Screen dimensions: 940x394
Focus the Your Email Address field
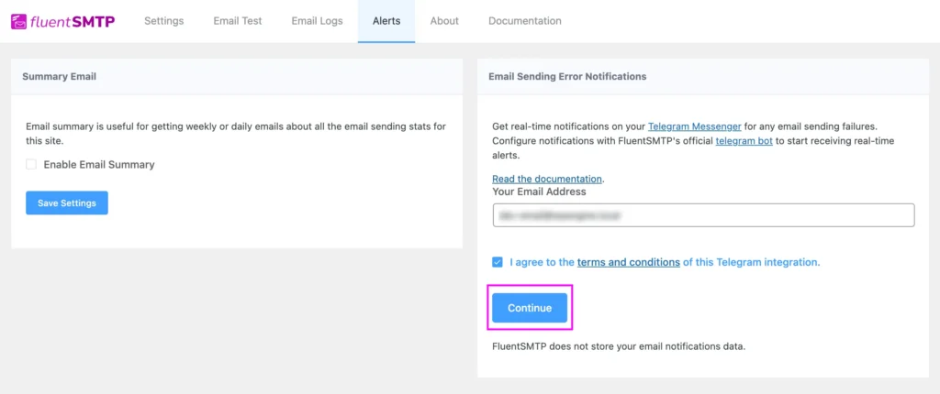(x=703, y=214)
